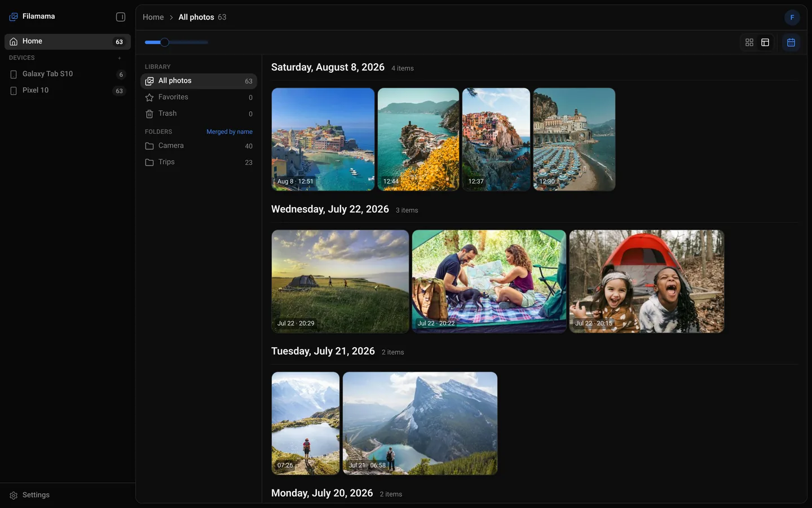Switch to panel layout view
Image resolution: width=812 pixels, height=508 pixels.
click(x=765, y=42)
